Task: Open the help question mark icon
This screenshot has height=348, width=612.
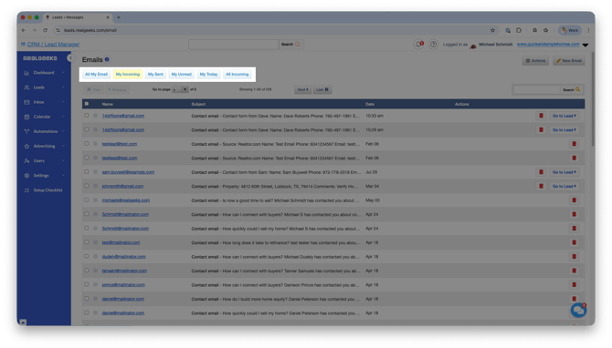Action: point(433,45)
